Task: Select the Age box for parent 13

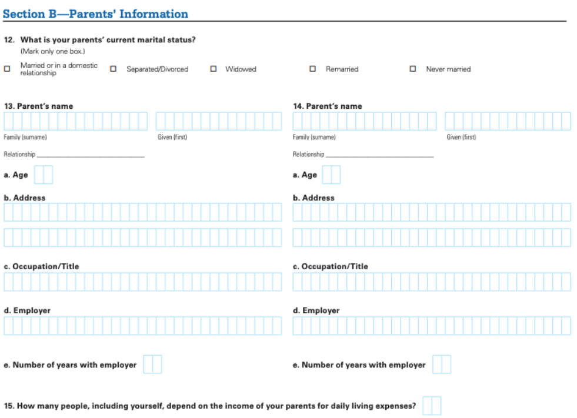Action: tap(44, 175)
